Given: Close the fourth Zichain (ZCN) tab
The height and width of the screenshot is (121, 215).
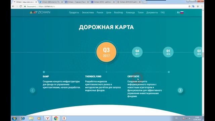Looking at the screenshot, I should point(114,2).
